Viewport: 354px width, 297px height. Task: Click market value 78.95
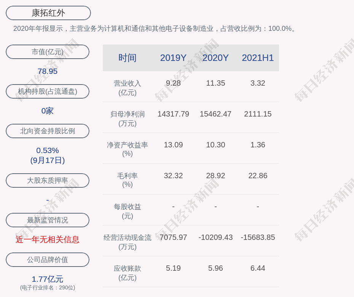click(48, 71)
